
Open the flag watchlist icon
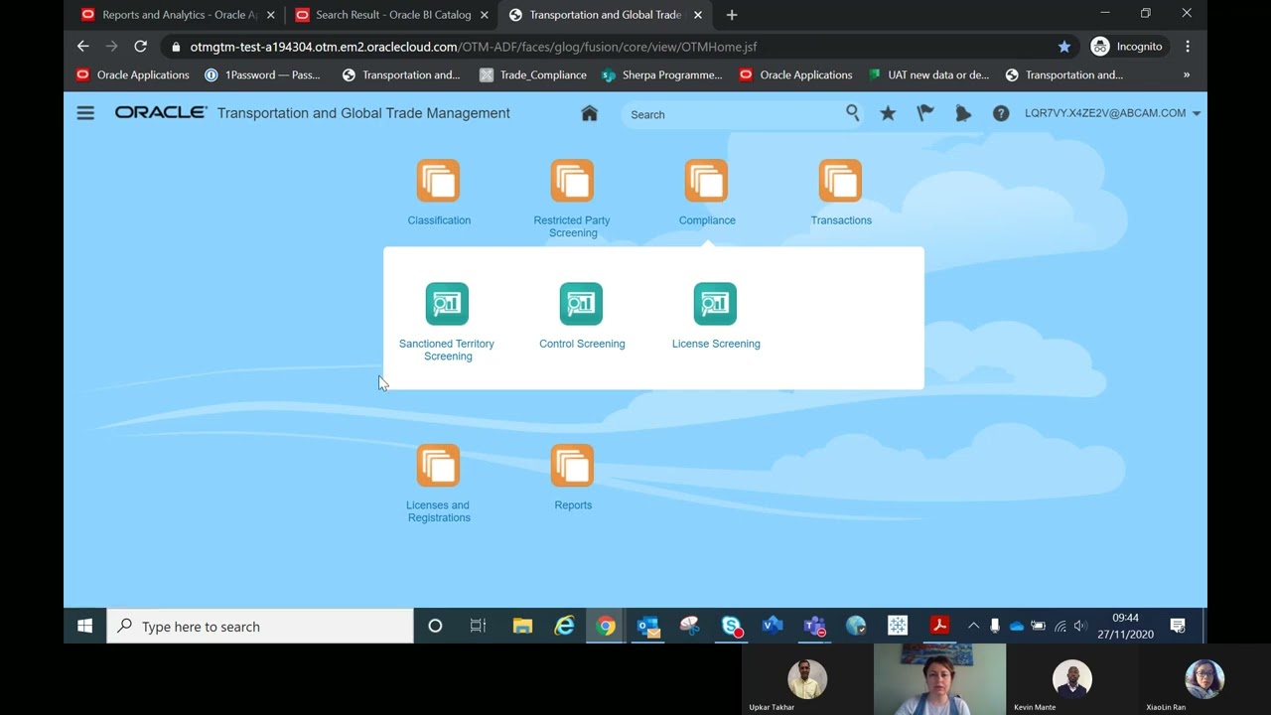click(925, 113)
